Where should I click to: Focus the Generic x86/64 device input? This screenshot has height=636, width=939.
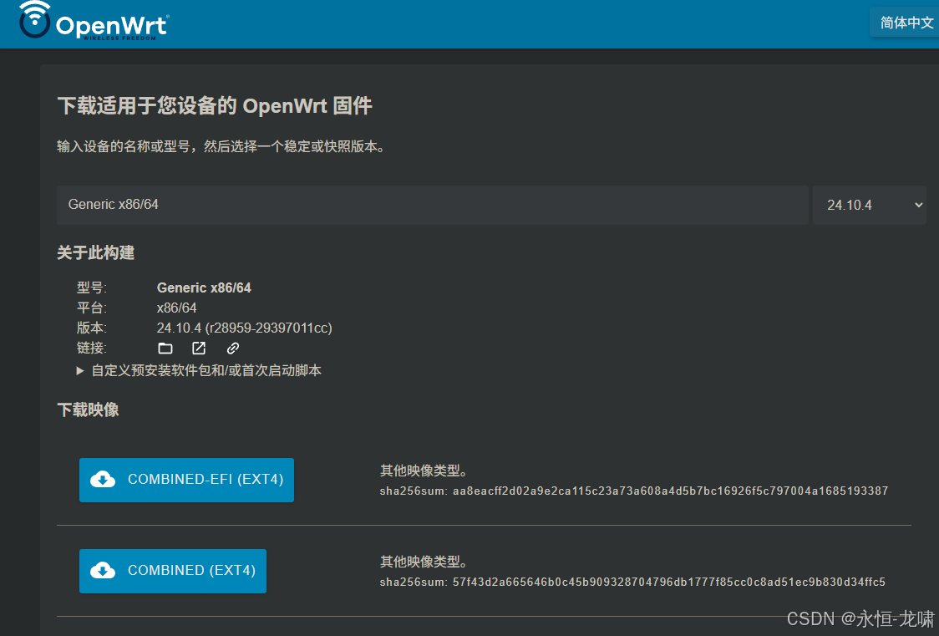point(433,205)
